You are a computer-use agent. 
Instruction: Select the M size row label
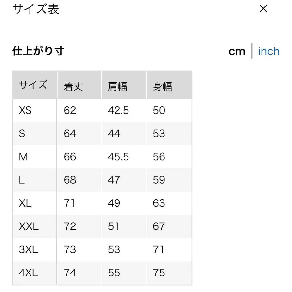point(23,157)
